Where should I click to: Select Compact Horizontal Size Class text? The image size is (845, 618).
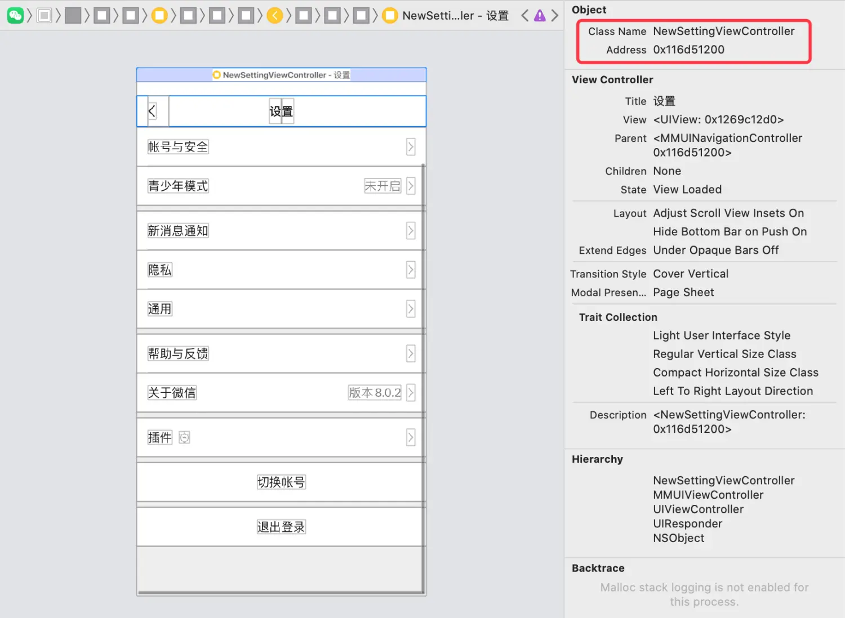(736, 373)
